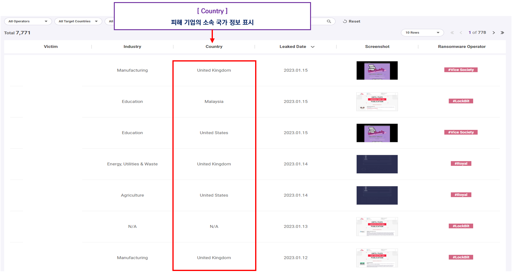Click the Ransomware Operator column header

tap(462, 46)
